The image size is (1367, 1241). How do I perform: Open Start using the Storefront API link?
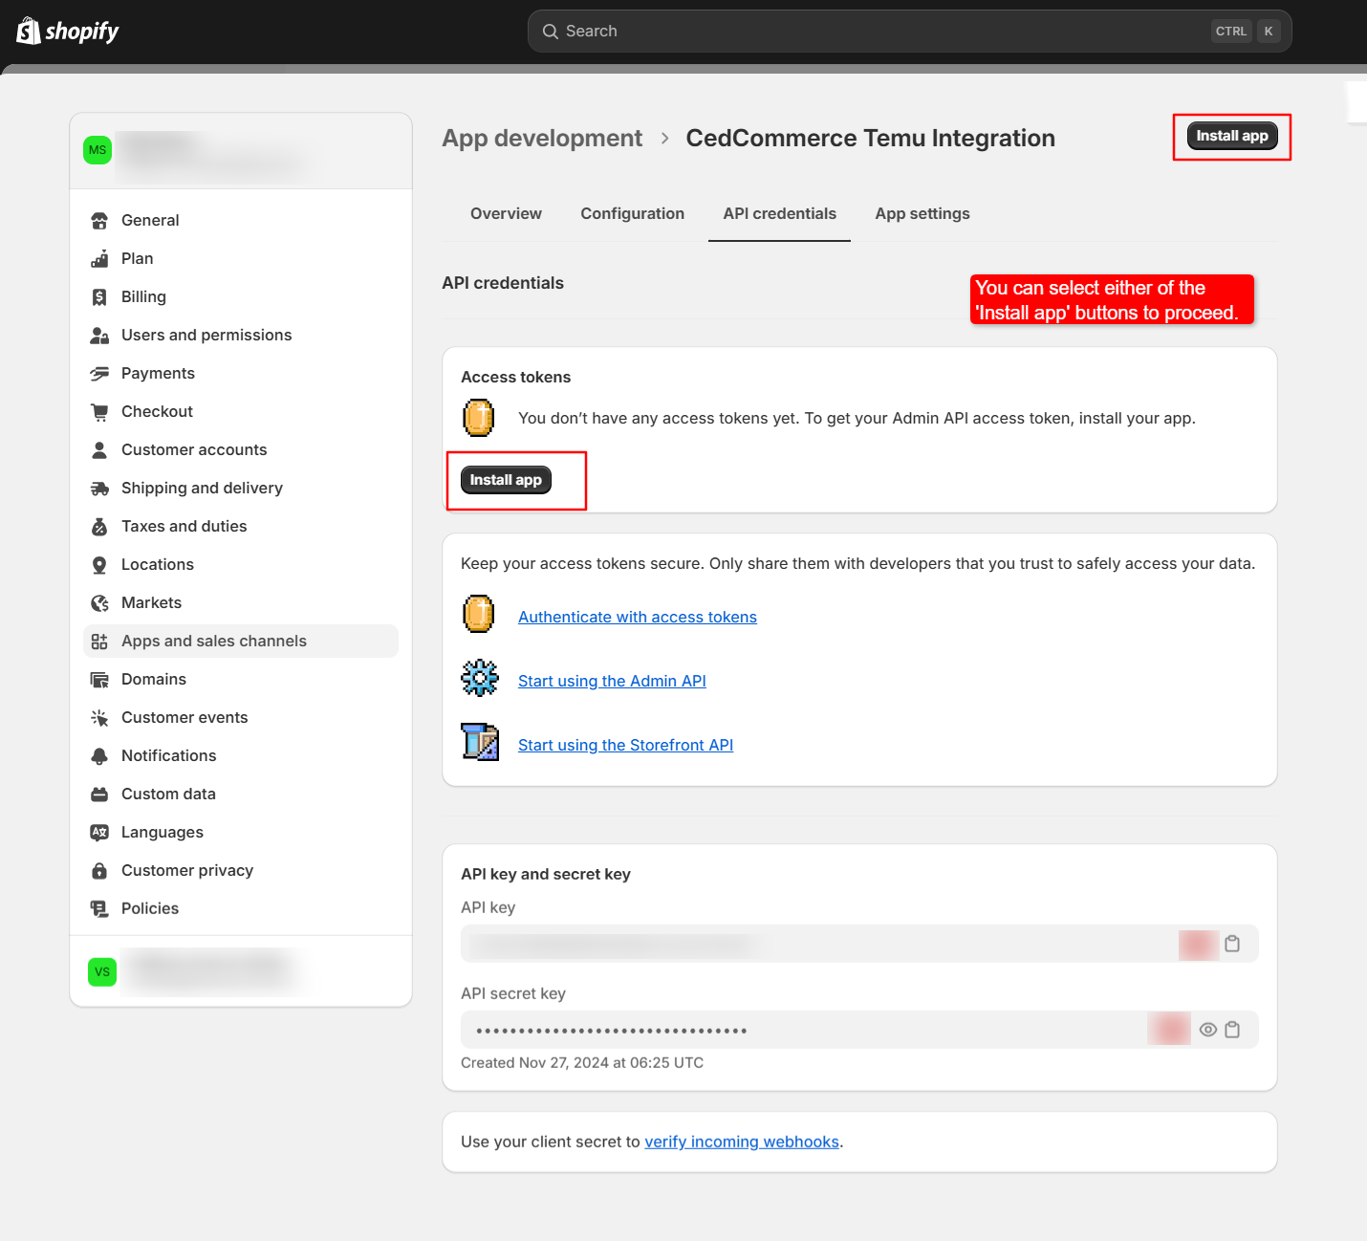pyautogui.click(x=626, y=746)
